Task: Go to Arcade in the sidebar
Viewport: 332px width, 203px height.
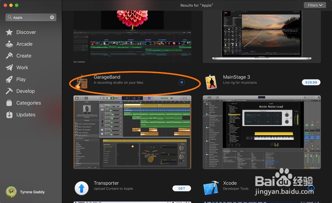Action: [x=24, y=44]
